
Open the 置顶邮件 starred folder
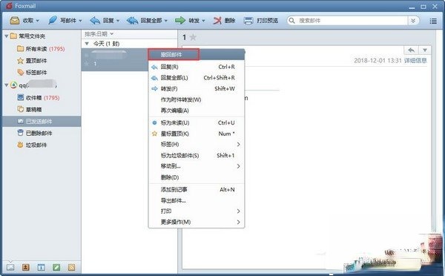pyautogui.click(x=32, y=61)
